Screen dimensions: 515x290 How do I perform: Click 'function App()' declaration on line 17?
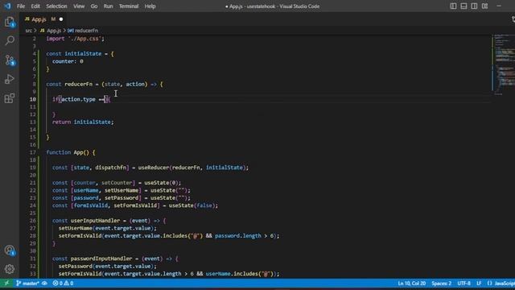point(68,152)
